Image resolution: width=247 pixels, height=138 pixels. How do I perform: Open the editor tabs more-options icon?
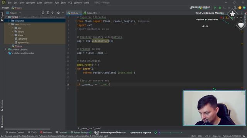click(241, 13)
